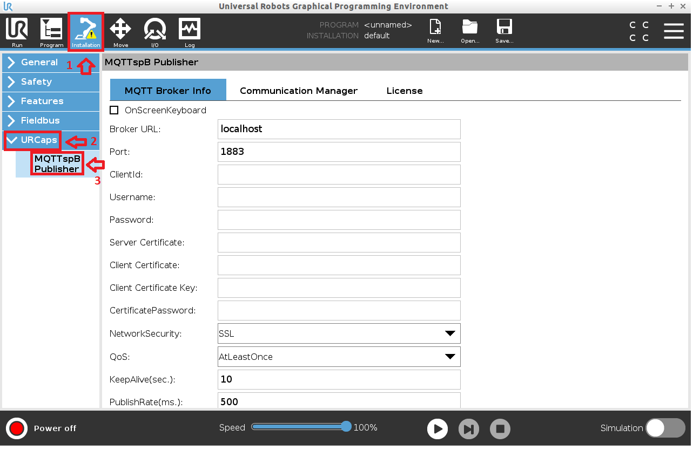Click the Username input field
This screenshot has height=450, width=693.
tap(339, 197)
